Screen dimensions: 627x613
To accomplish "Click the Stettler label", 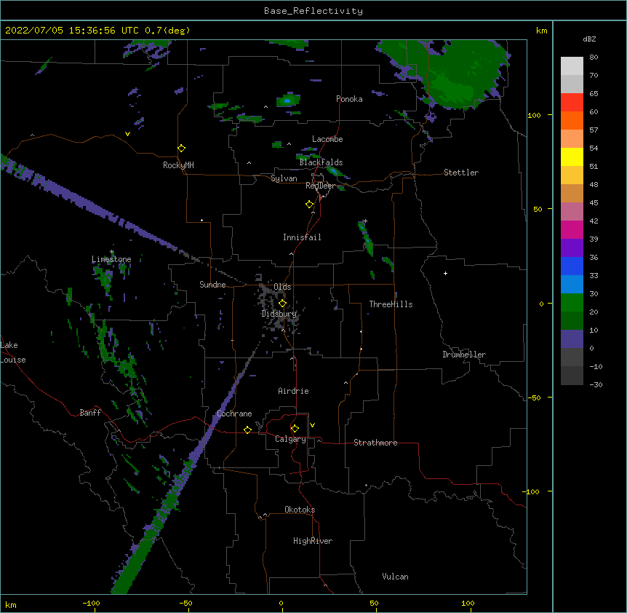I will tap(461, 173).
